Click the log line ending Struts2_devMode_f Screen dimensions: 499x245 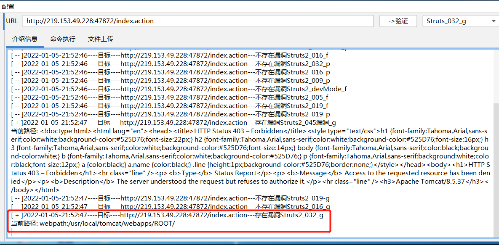pos(179,89)
